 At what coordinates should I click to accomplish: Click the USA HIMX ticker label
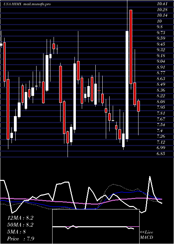[13, 4]
